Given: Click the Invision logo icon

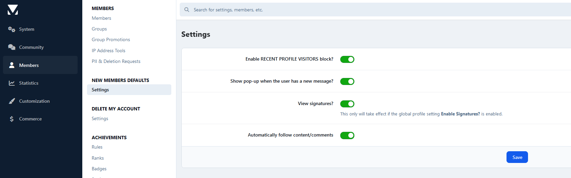Looking at the screenshot, I should click(13, 10).
